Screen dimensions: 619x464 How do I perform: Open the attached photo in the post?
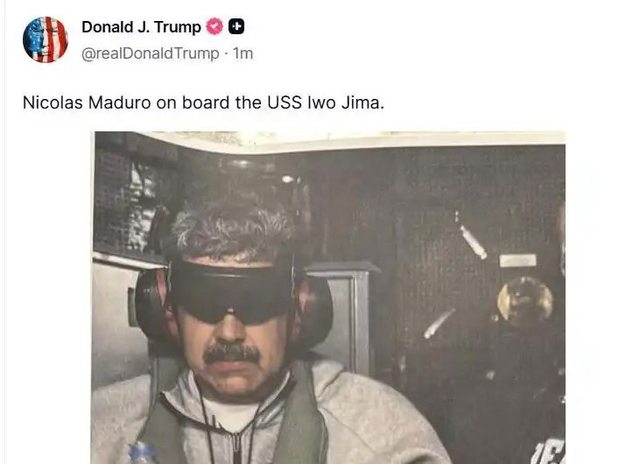click(328, 298)
